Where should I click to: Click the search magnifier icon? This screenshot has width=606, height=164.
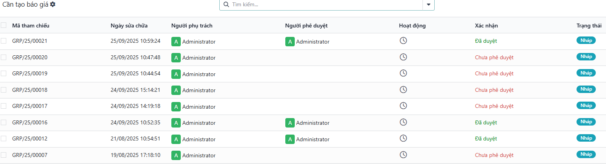226,5
